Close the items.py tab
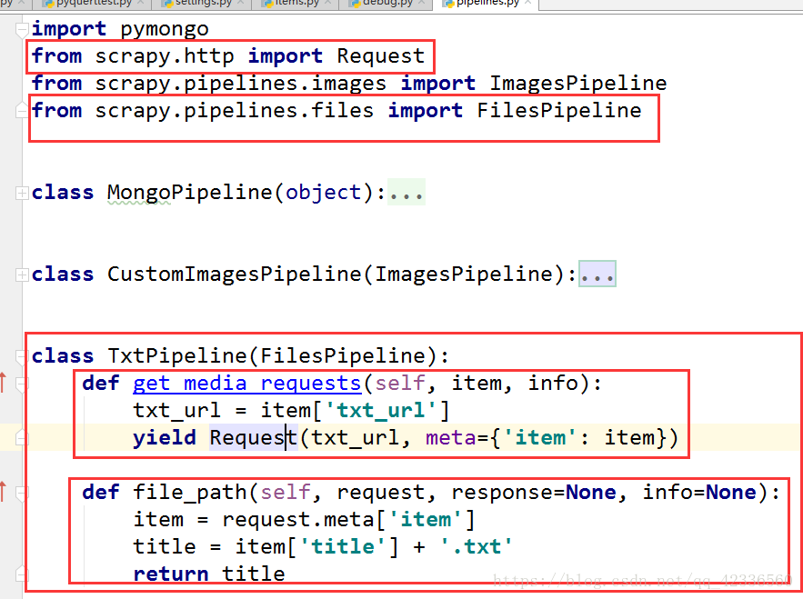This screenshot has width=803, height=599. [327, 3]
